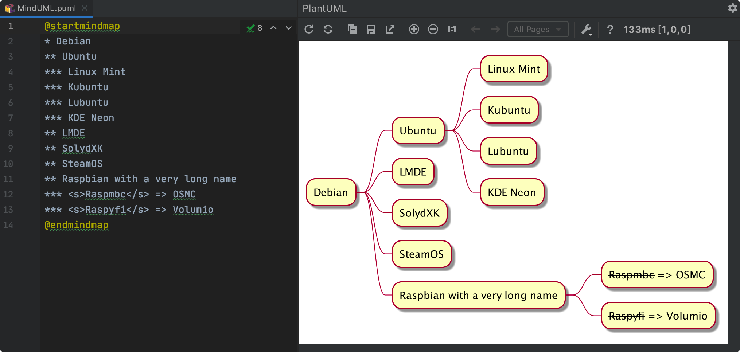
Task: Click the Ubuntu node in diagram
Action: click(418, 130)
